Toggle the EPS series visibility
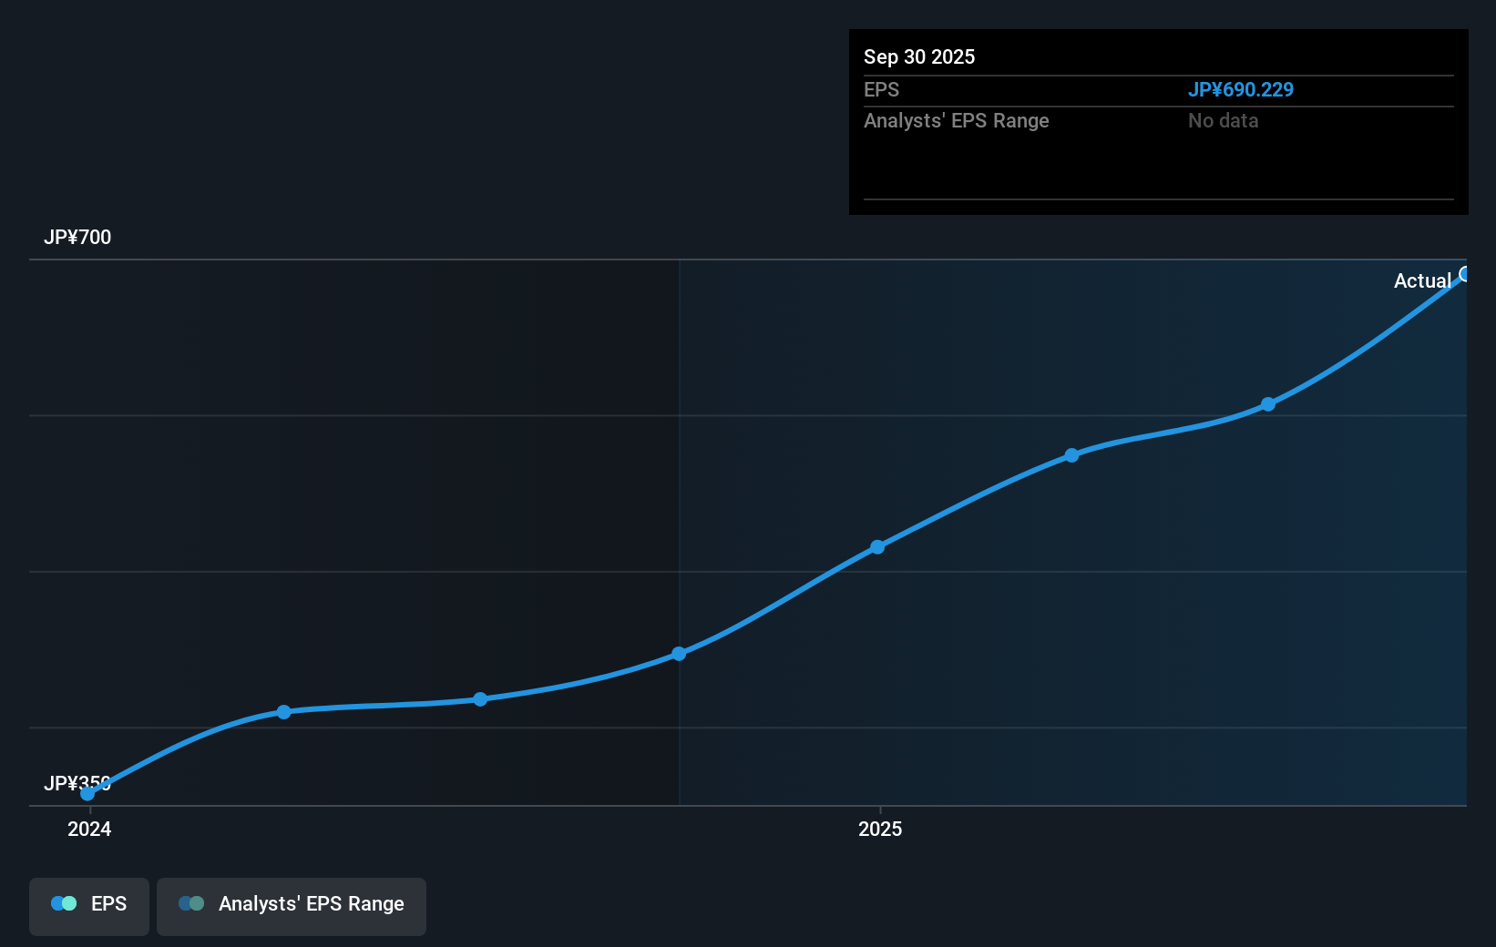 point(88,904)
